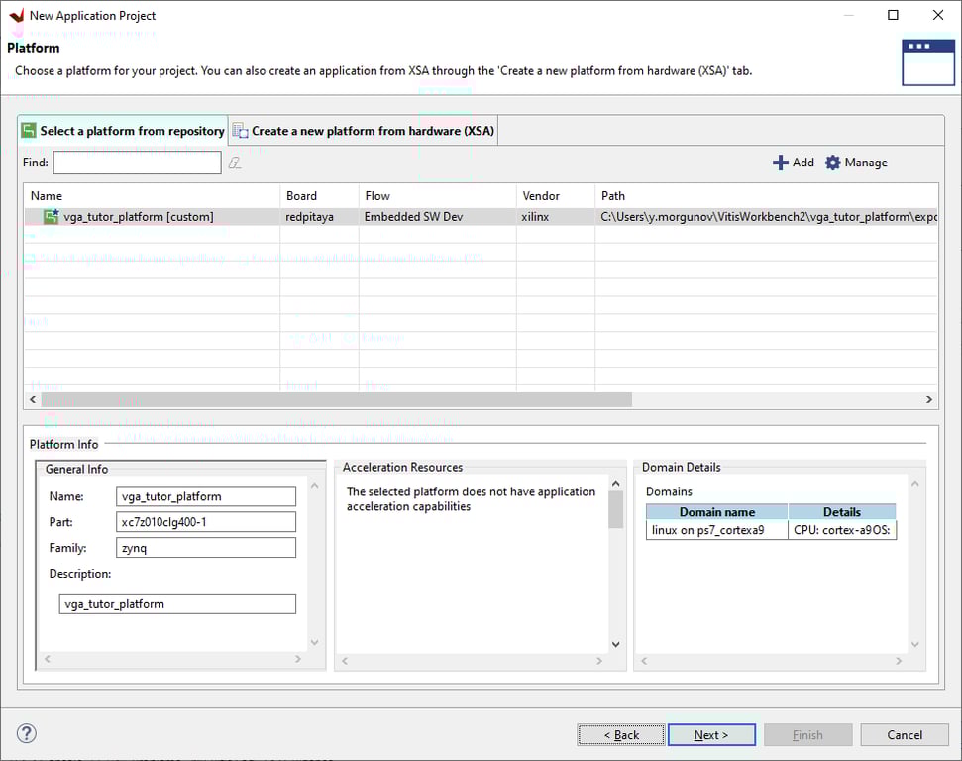Sort by the Vendor column header
The width and height of the screenshot is (962, 761).
[555, 196]
